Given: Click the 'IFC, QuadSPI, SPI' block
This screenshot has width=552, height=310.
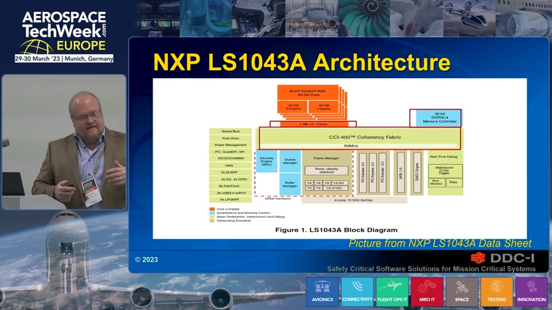Looking at the screenshot, I should [x=231, y=152].
